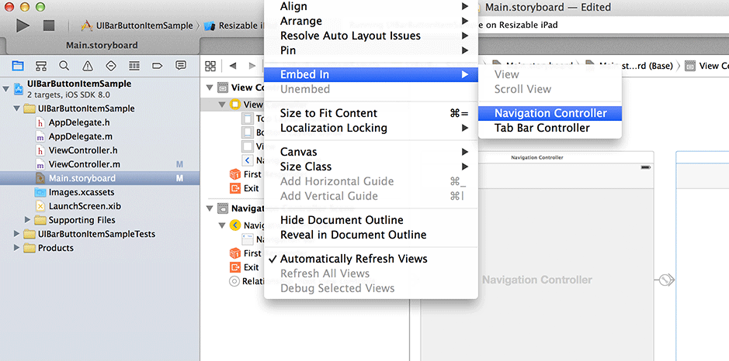Stop the running app
This screenshot has height=361, width=729.
click(49, 26)
